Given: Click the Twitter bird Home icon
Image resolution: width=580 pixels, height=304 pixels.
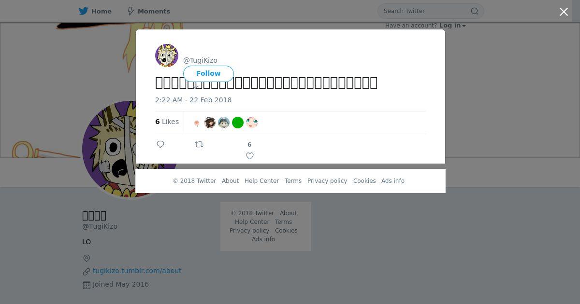Looking at the screenshot, I should pos(84,11).
